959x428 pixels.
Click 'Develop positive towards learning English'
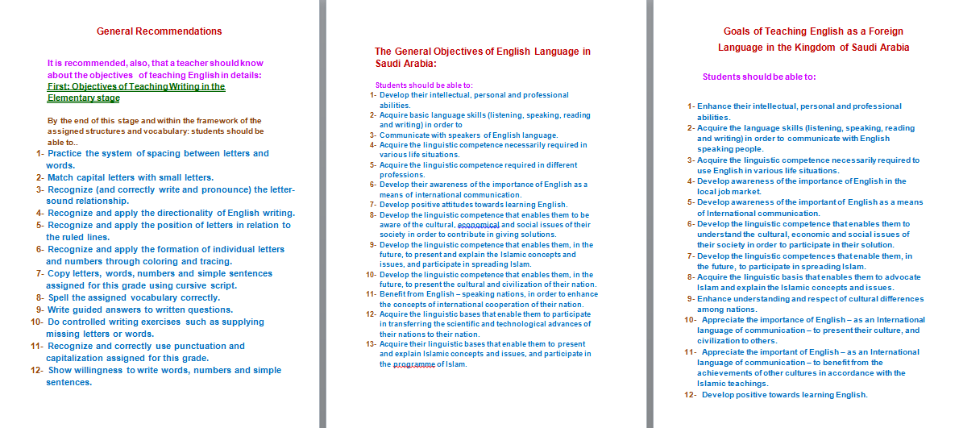(x=785, y=394)
